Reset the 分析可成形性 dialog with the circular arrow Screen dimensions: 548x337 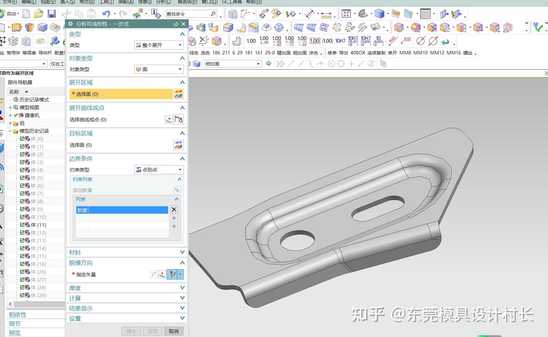tap(176, 24)
